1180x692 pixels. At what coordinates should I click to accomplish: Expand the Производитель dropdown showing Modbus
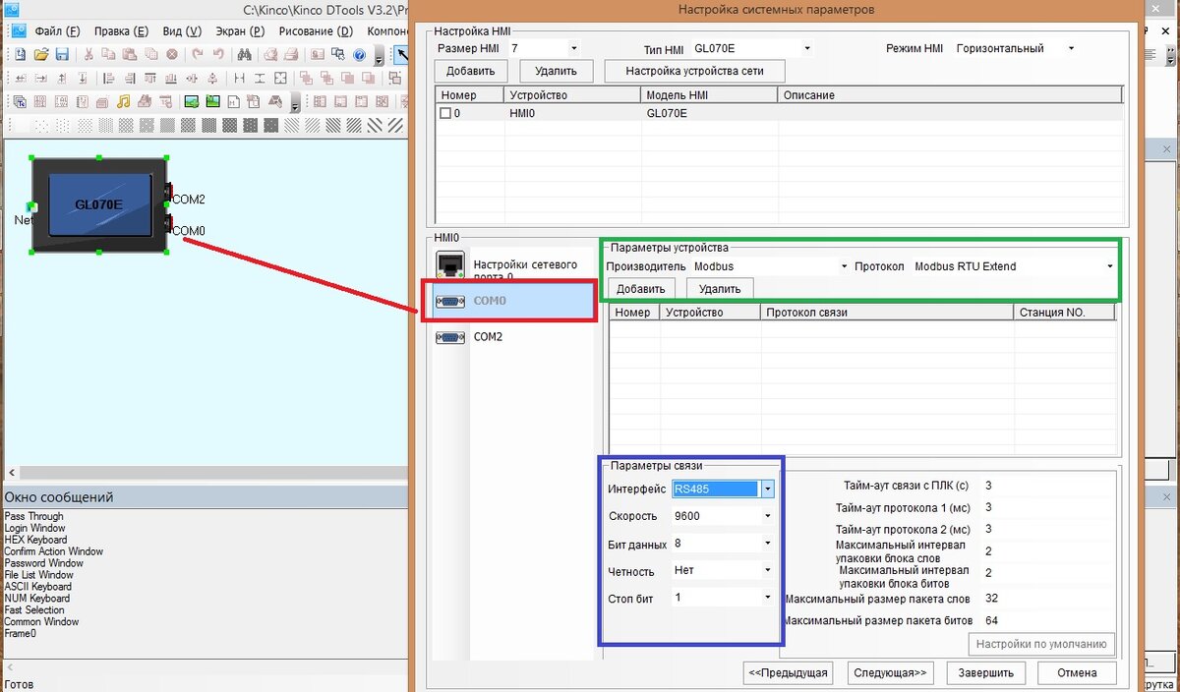point(844,266)
